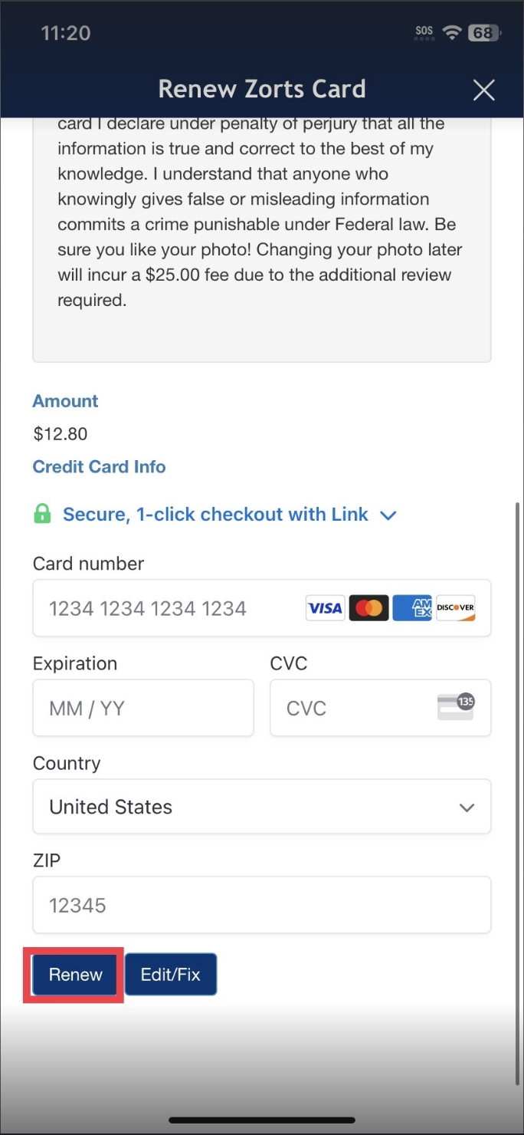This screenshot has height=1135, width=524.
Task: Close the Renew Zorts Card dialog
Action: point(484,90)
